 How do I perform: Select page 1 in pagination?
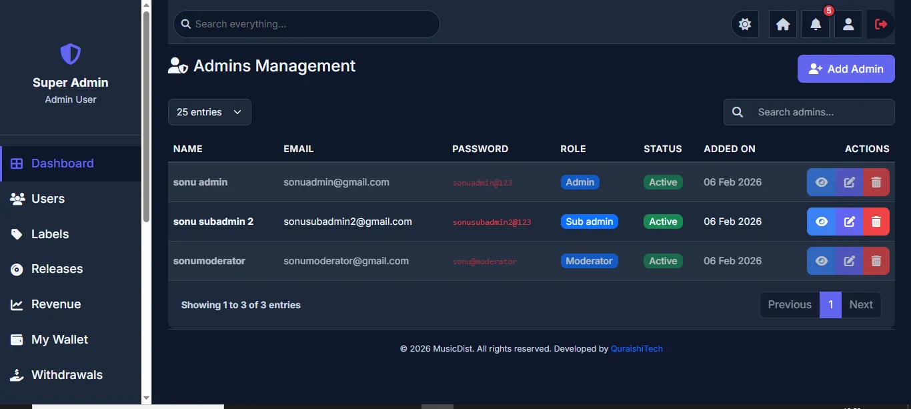pos(830,305)
